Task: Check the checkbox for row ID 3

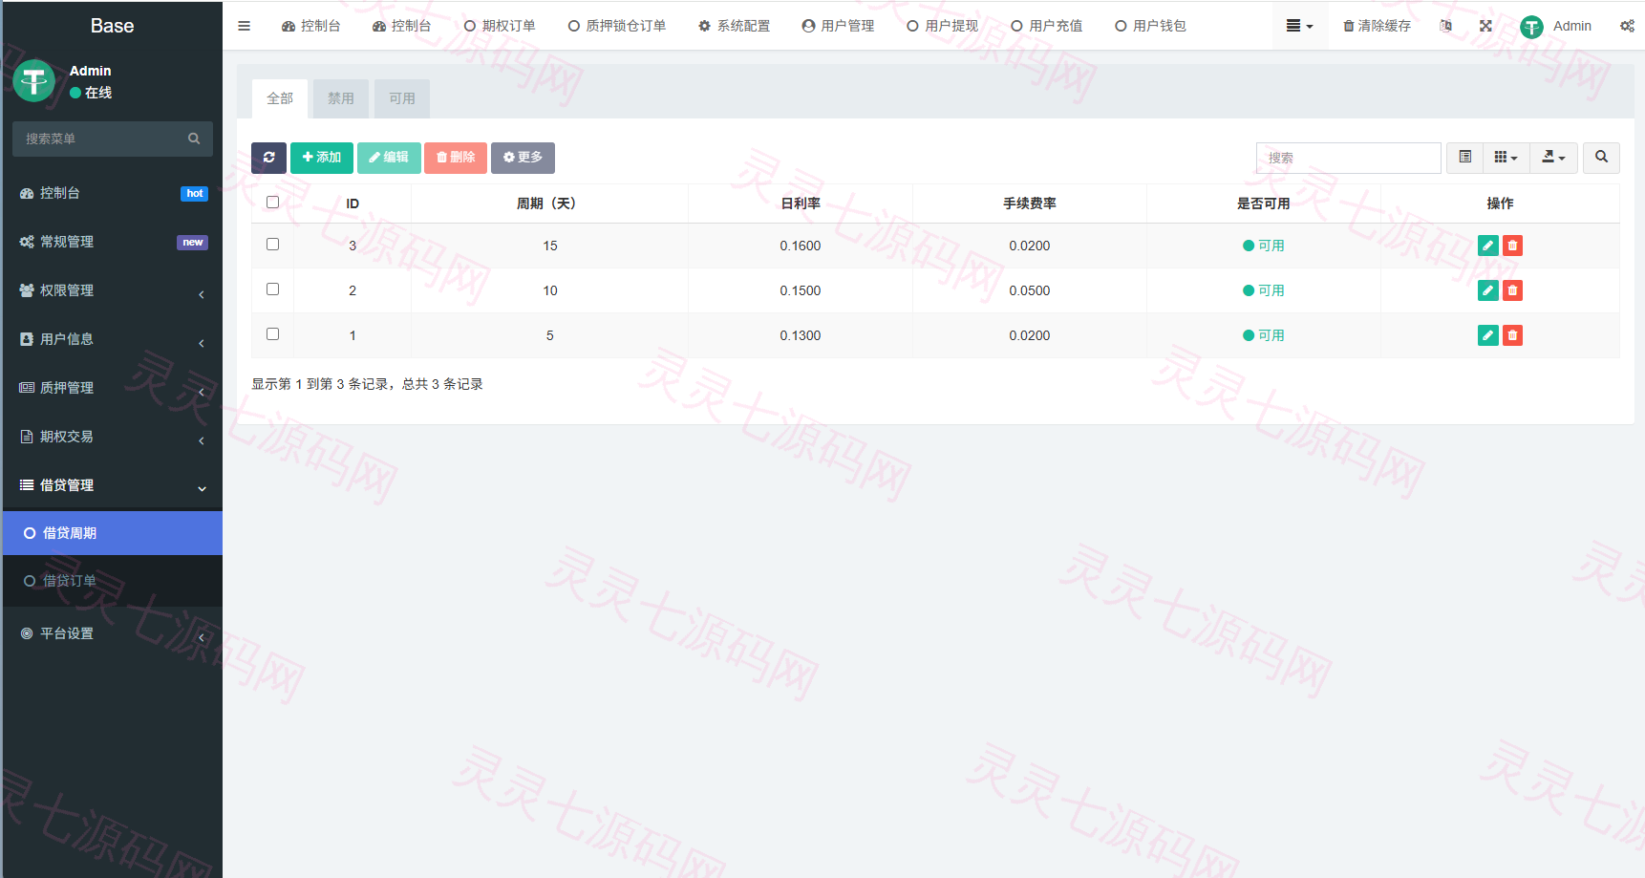Action: [272, 245]
